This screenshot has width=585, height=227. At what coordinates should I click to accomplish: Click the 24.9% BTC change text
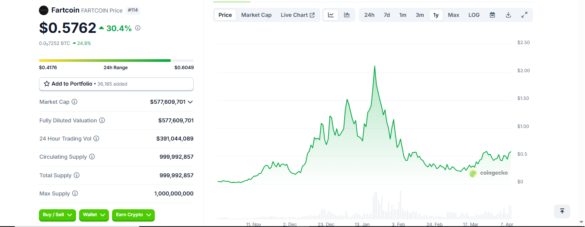click(x=84, y=43)
